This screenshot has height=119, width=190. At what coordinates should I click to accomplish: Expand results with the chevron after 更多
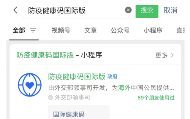[x=172, y=55]
